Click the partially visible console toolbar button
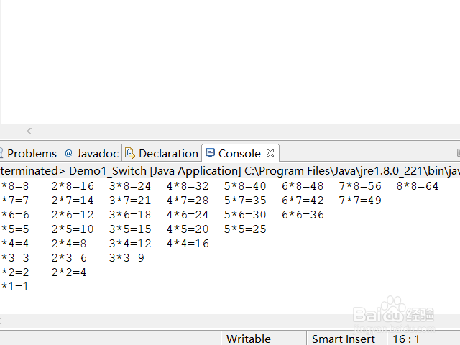This screenshot has height=345, width=460. coord(459,153)
